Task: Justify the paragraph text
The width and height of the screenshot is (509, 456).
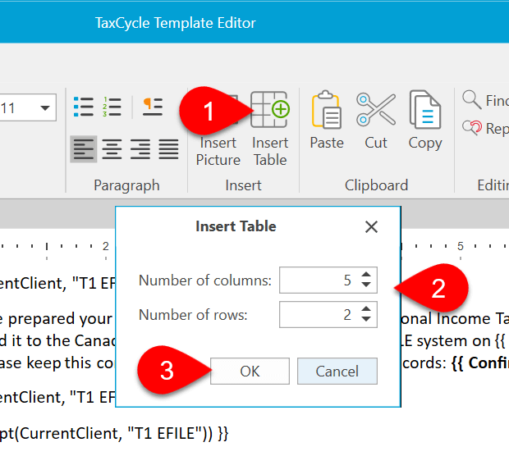Action: [x=168, y=149]
